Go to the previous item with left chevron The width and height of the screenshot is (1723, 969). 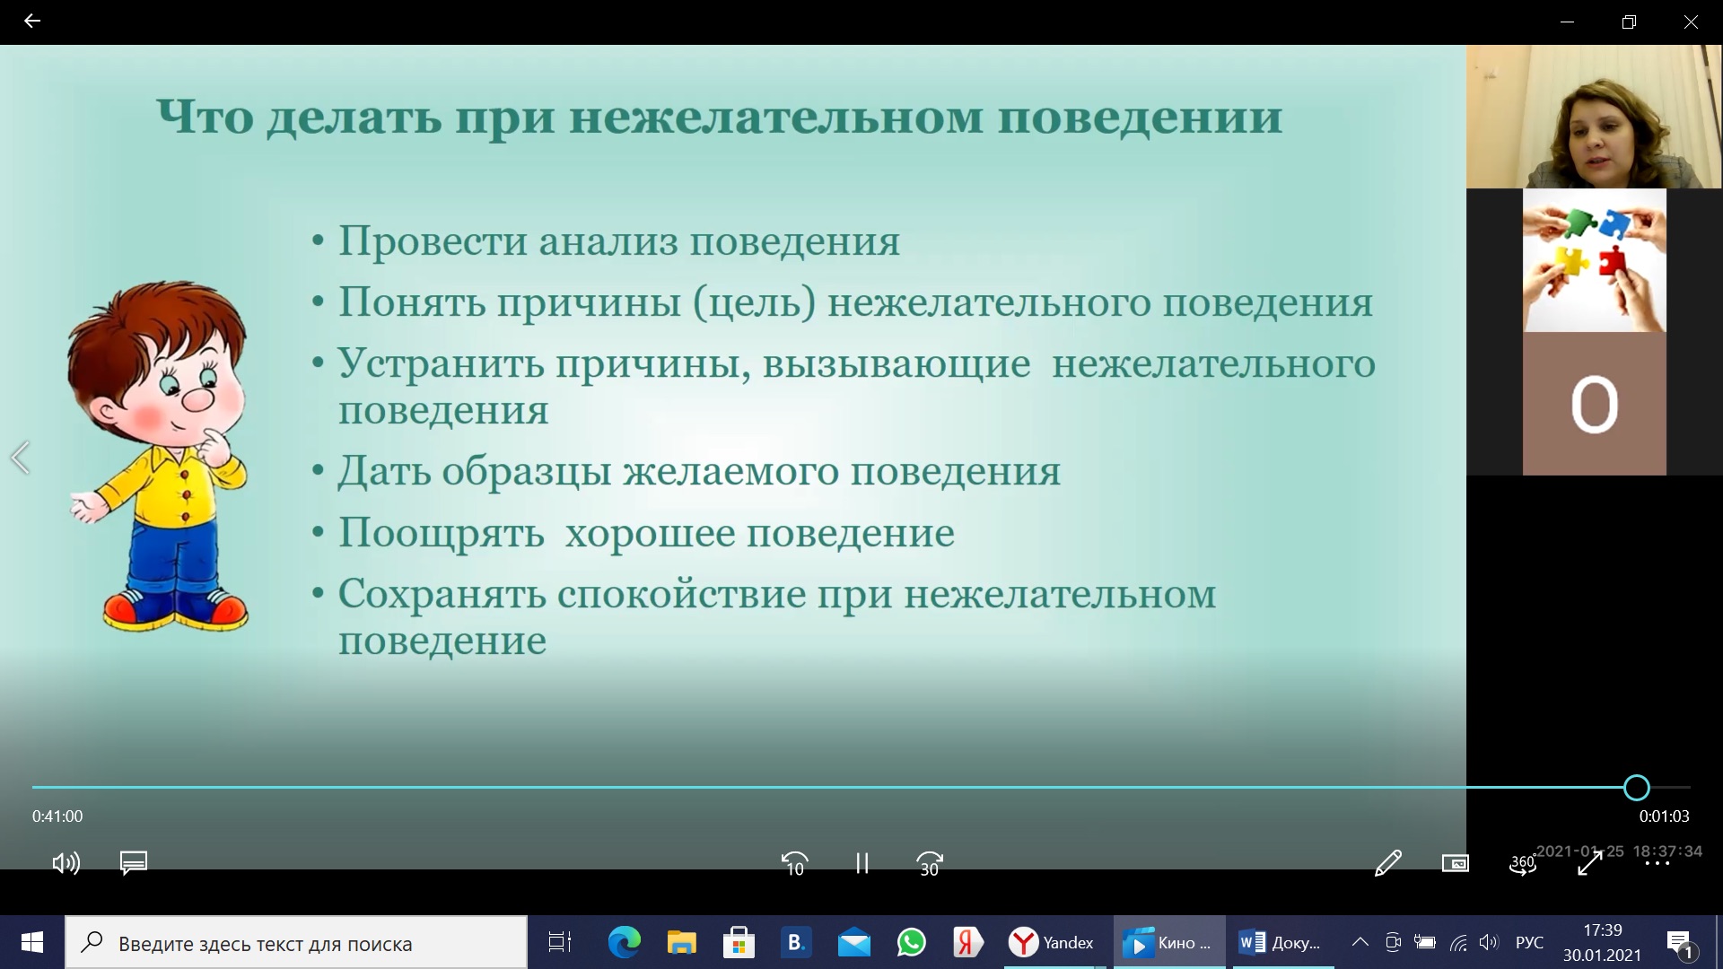[20, 458]
